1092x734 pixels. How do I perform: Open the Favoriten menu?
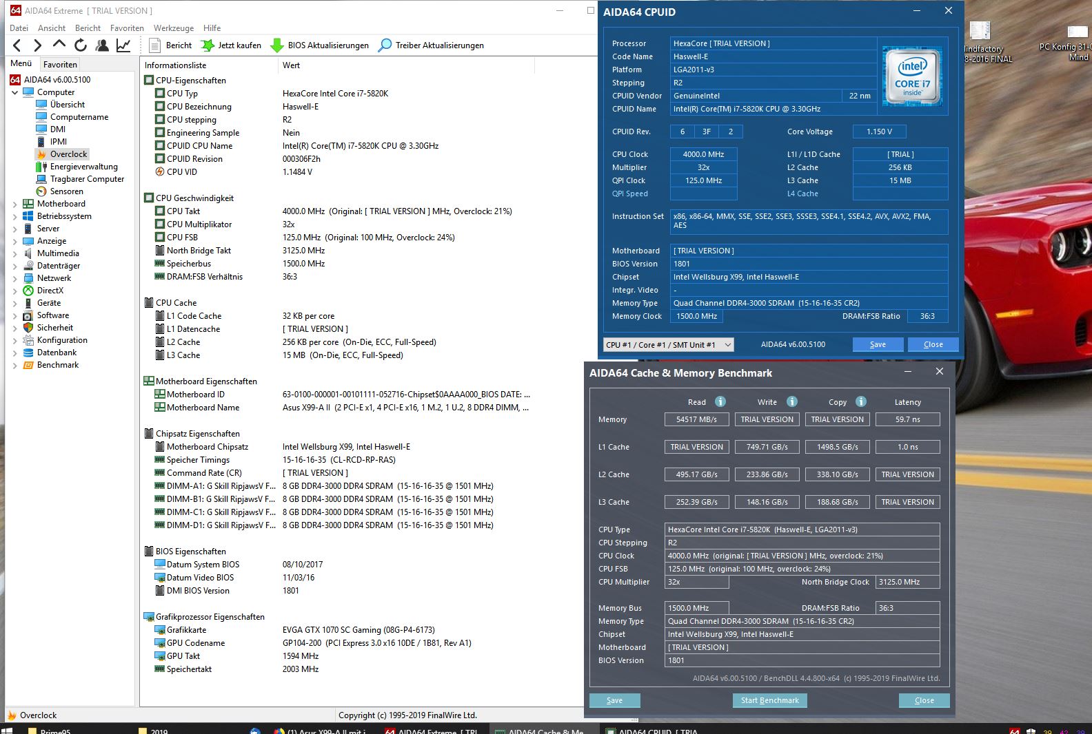pyautogui.click(x=127, y=28)
